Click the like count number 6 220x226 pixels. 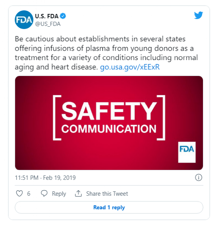[x=29, y=193]
